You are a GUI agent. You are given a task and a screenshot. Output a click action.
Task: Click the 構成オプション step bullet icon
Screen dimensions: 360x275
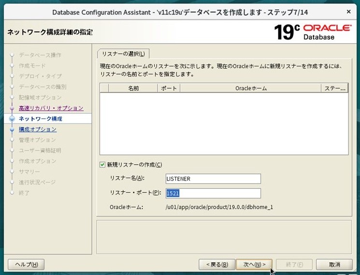coord(12,129)
